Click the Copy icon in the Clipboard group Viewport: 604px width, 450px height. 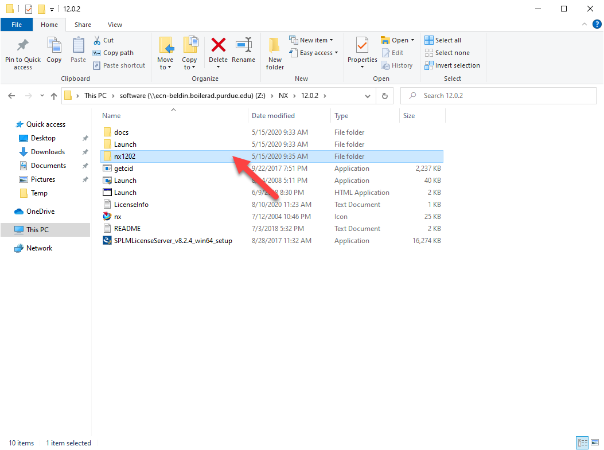pos(54,46)
